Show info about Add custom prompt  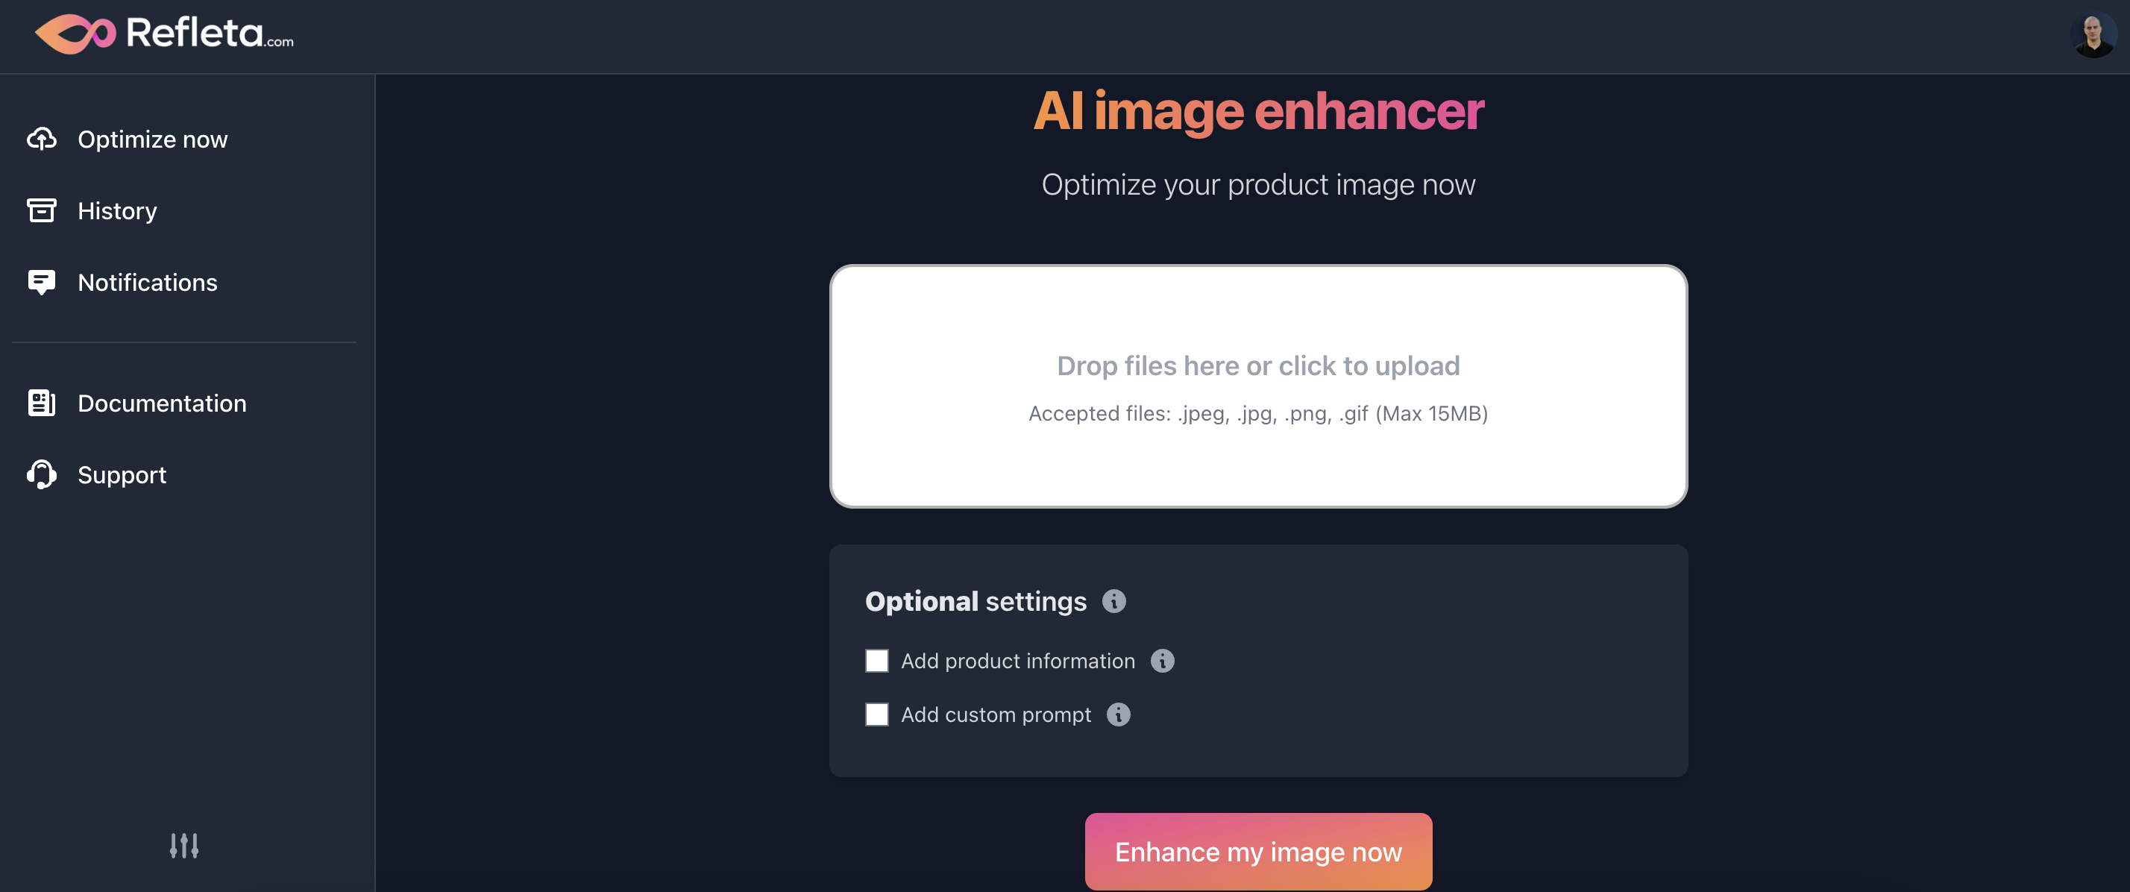click(x=1118, y=714)
